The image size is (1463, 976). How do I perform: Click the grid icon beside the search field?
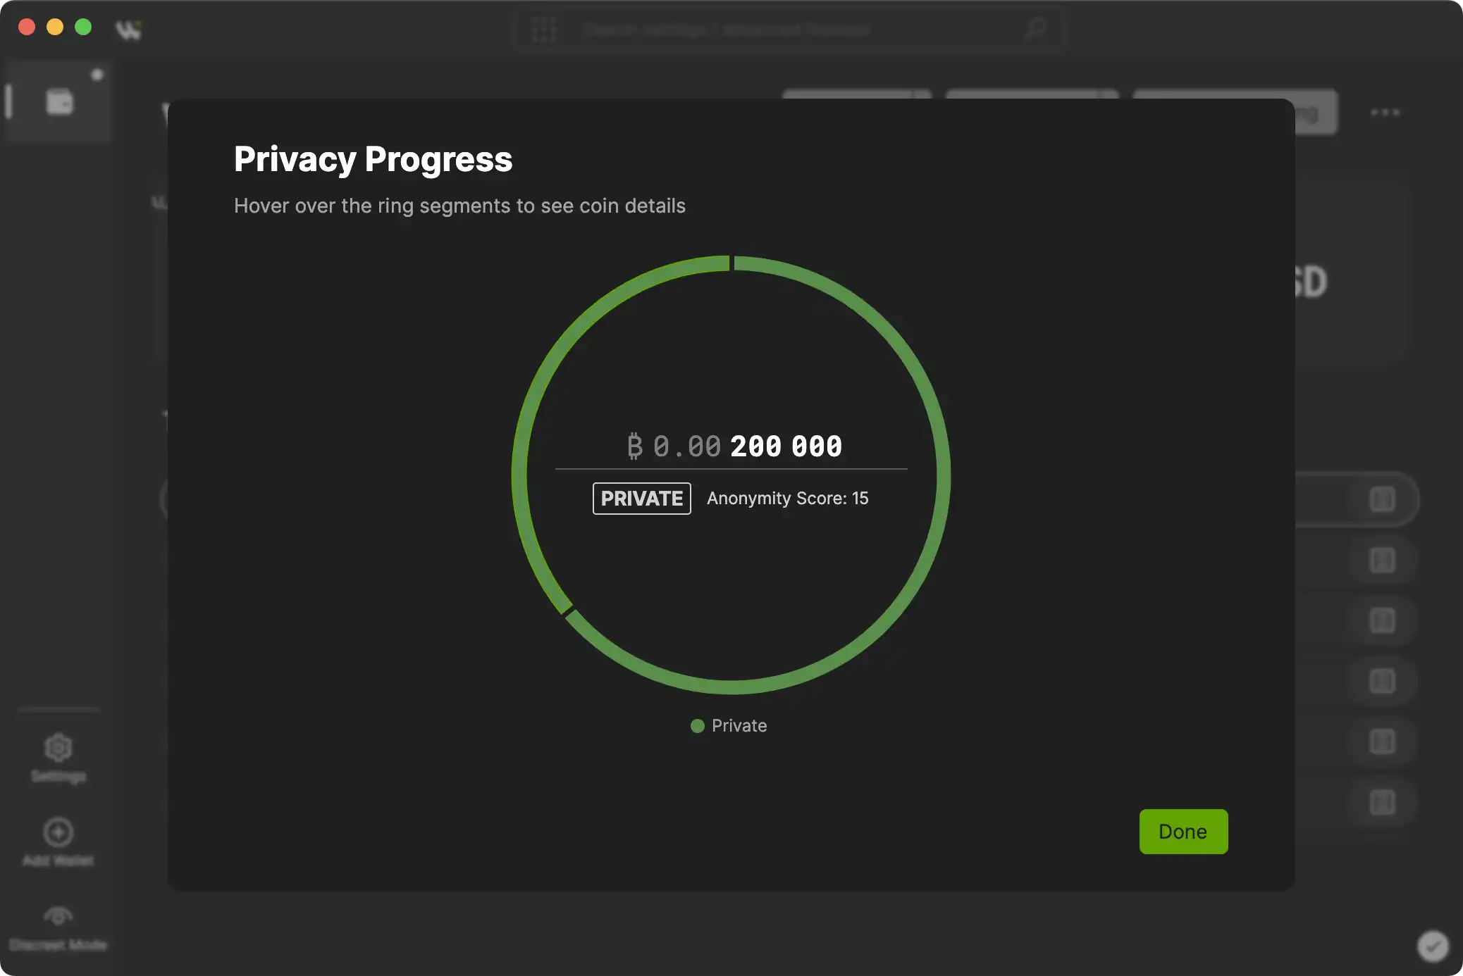[544, 29]
